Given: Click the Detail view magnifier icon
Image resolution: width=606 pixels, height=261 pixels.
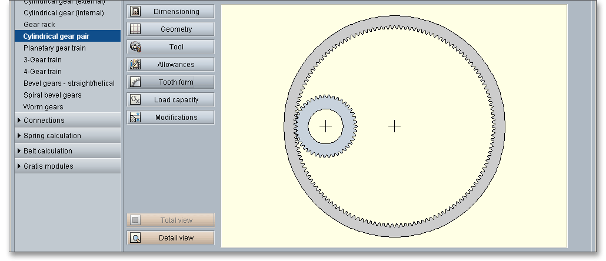Looking at the screenshot, I should (x=135, y=238).
